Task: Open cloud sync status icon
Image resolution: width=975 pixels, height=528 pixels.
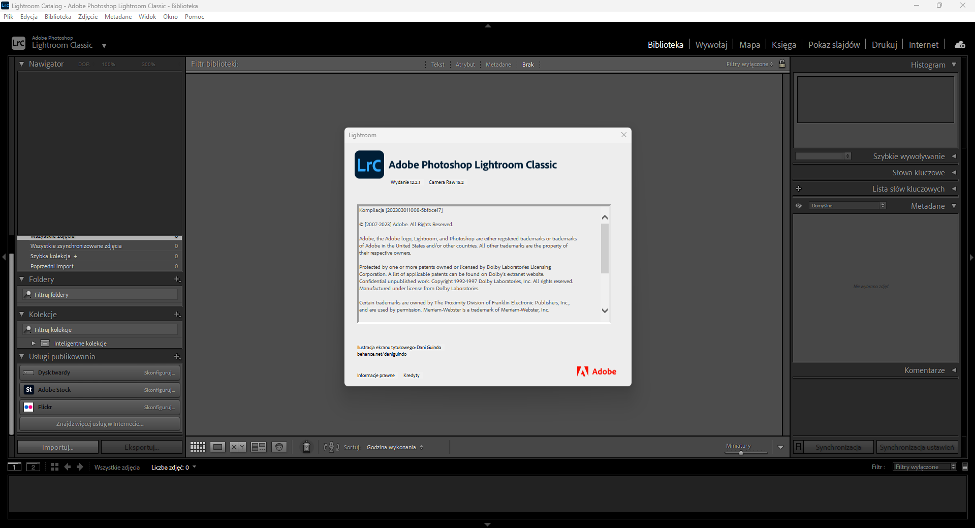Action: click(960, 45)
